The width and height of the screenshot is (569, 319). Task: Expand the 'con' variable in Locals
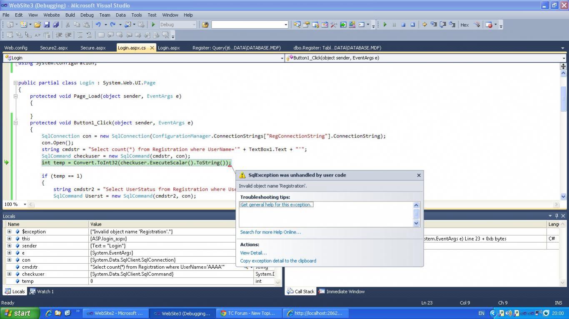(x=9, y=260)
